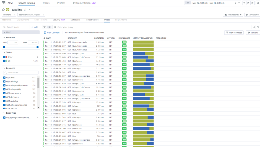
Task: Uncheck GET /shops/{id} resource checkbox
Action: click(x=4, y=89)
